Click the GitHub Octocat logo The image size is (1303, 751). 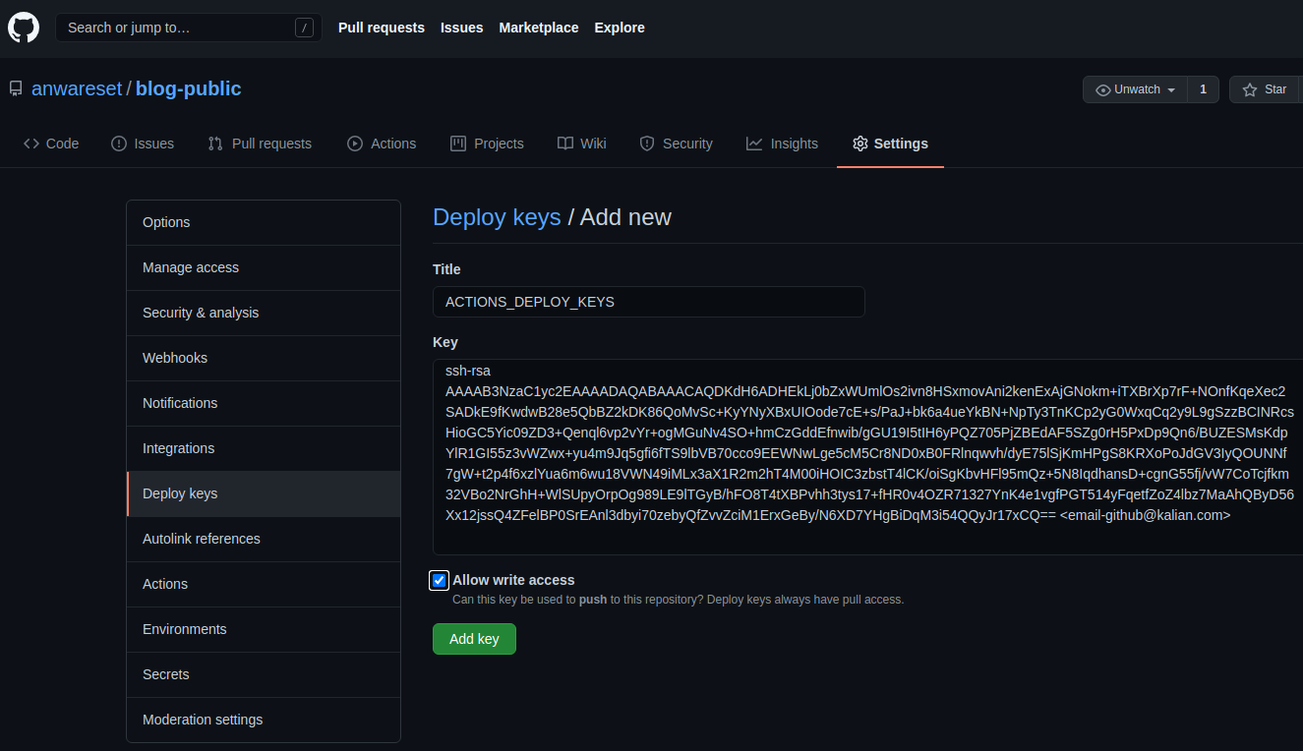click(24, 28)
